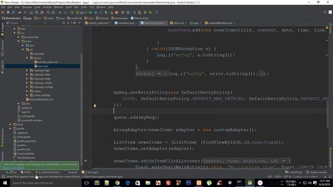The image size is (333, 187).
Task: Toggle the TODO tool window button
Action: coord(25,172)
